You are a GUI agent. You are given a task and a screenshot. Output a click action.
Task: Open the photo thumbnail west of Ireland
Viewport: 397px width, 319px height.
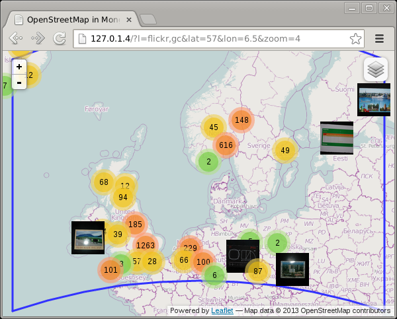tap(88, 237)
